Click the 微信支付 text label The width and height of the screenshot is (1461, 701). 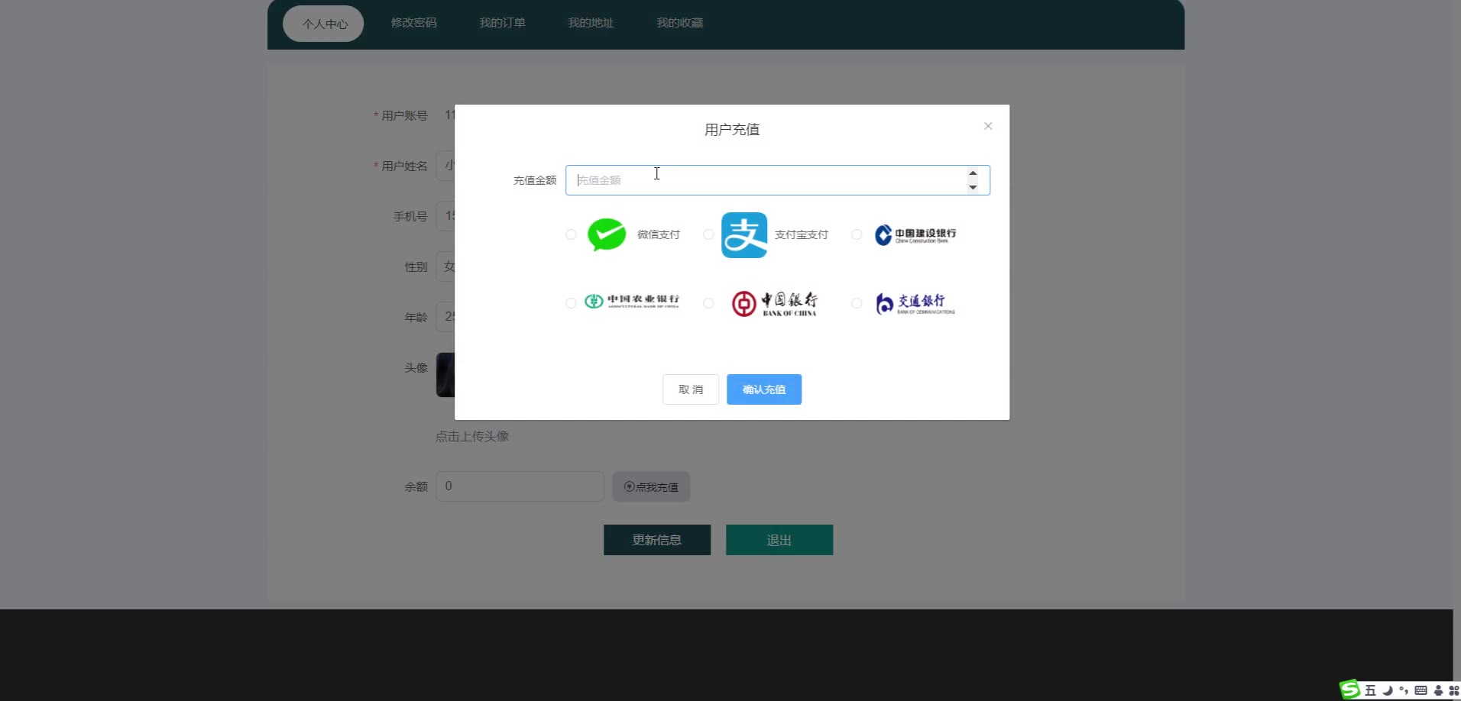pos(659,234)
